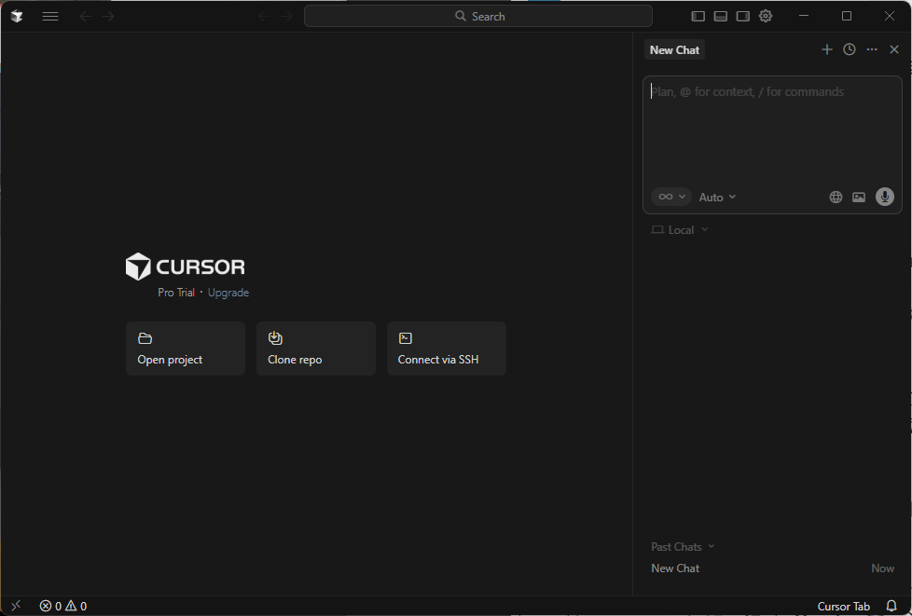This screenshot has height=616, width=912.
Task: Click the chat prompt input field
Action: [772, 130]
